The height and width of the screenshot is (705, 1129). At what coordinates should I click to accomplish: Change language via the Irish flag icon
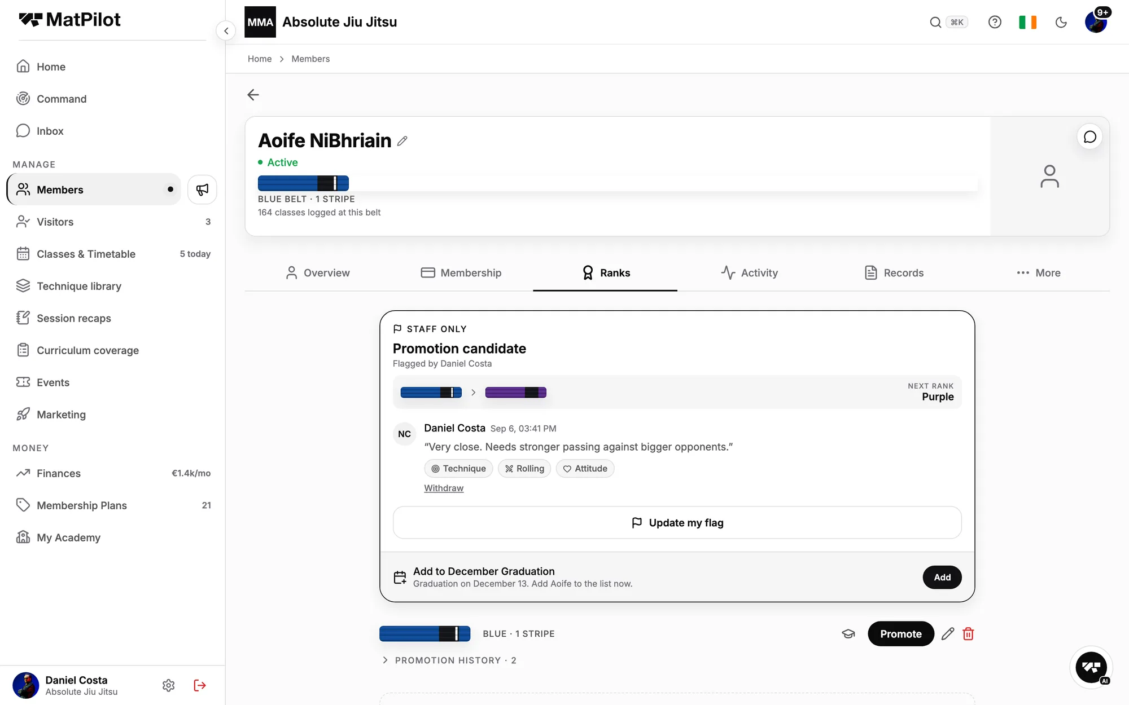point(1027,22)
